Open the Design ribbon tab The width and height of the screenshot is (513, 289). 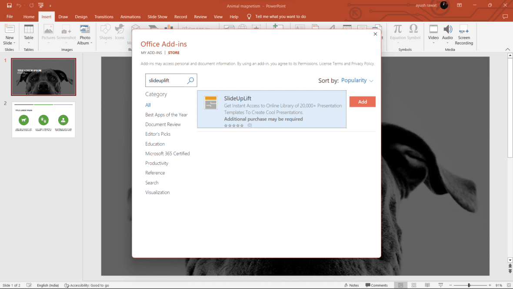[x=81, y=17]
